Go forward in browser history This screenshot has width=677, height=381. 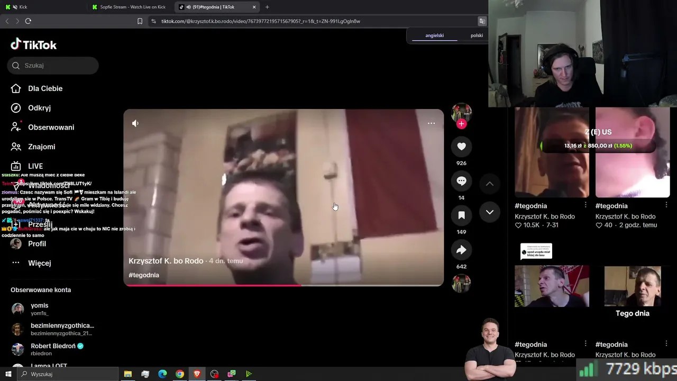(17, 21)
